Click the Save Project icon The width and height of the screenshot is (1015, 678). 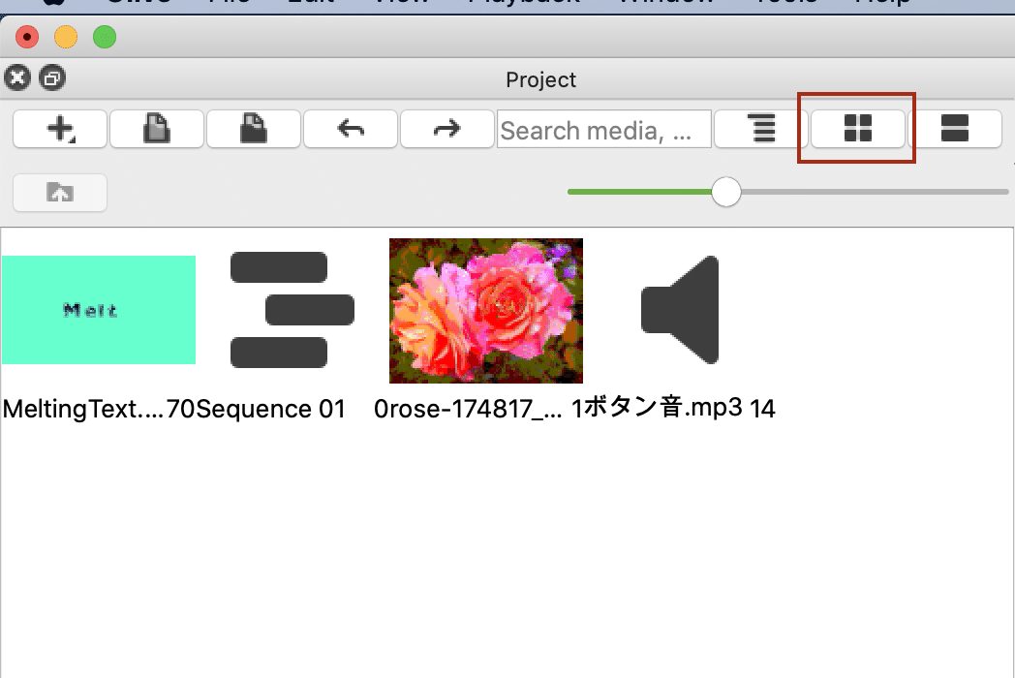click(254, 129)
